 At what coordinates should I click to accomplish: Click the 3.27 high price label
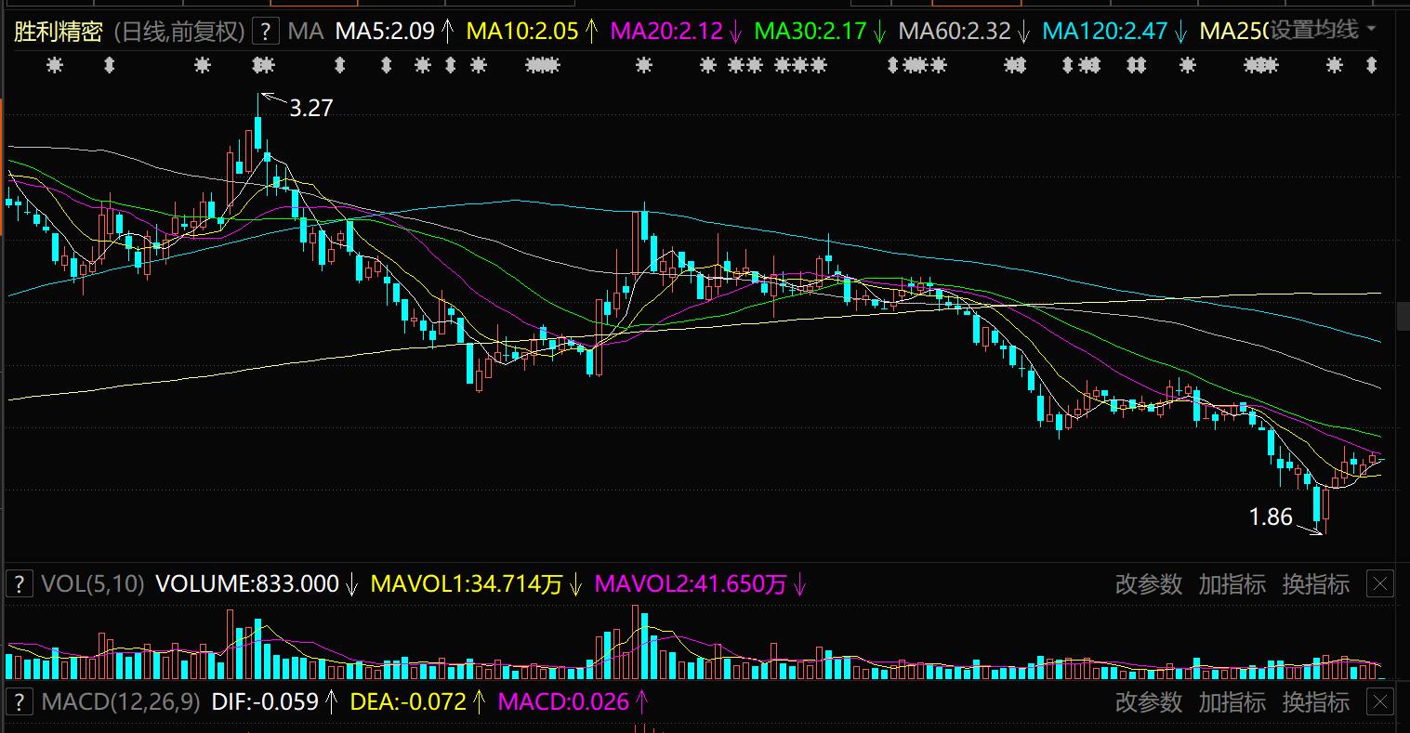(310, 109)
